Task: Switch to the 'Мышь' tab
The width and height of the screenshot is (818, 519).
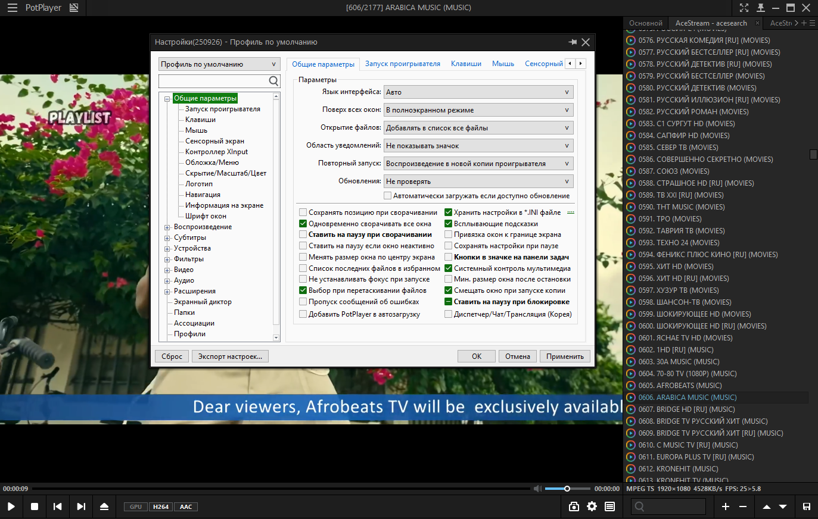Action: point(503,64)
